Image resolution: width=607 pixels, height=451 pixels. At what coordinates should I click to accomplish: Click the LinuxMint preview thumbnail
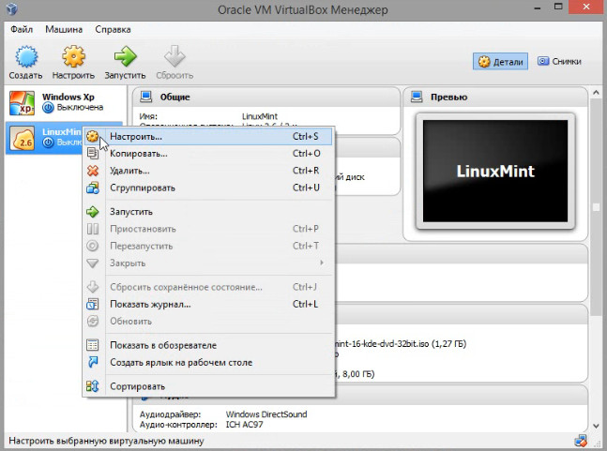tap(493, 172)
